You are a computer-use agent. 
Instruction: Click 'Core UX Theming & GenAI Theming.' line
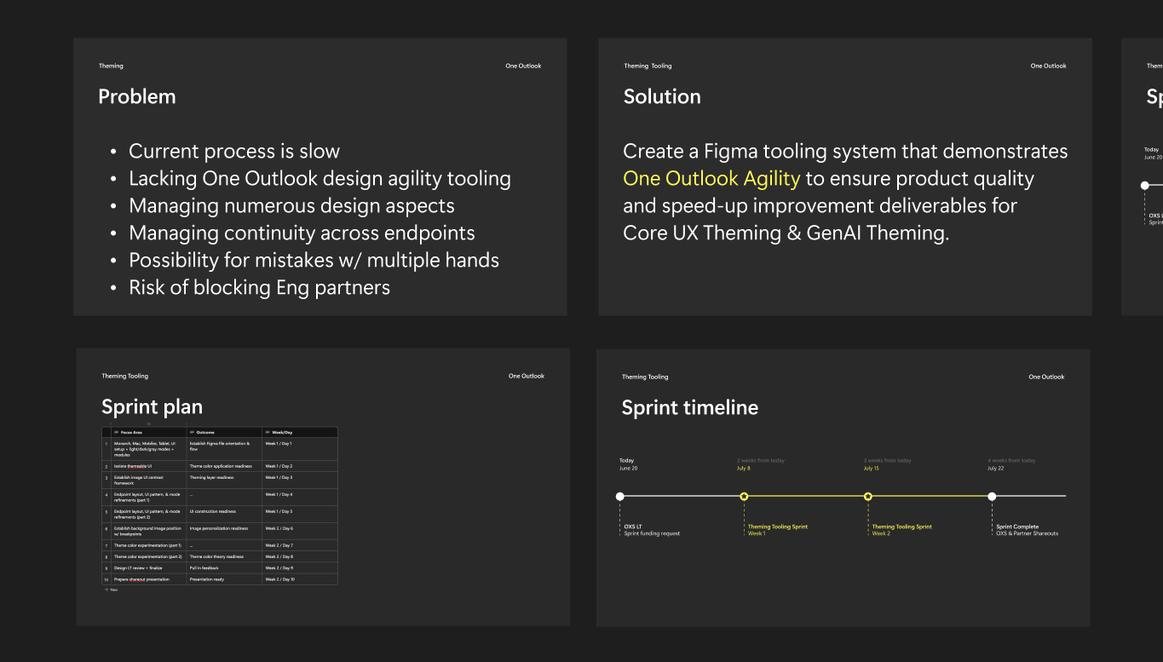786,233
